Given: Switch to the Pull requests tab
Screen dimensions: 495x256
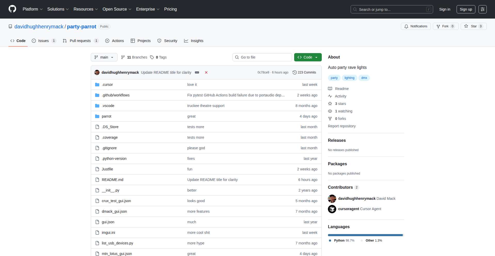Looking at the screenshot, I should click(x=80, y=41).
